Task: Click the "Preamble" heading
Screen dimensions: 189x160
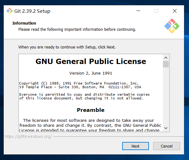Action: (91, 110)
